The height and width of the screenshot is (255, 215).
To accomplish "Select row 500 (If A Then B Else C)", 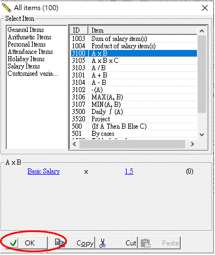I will coord(134,126).
